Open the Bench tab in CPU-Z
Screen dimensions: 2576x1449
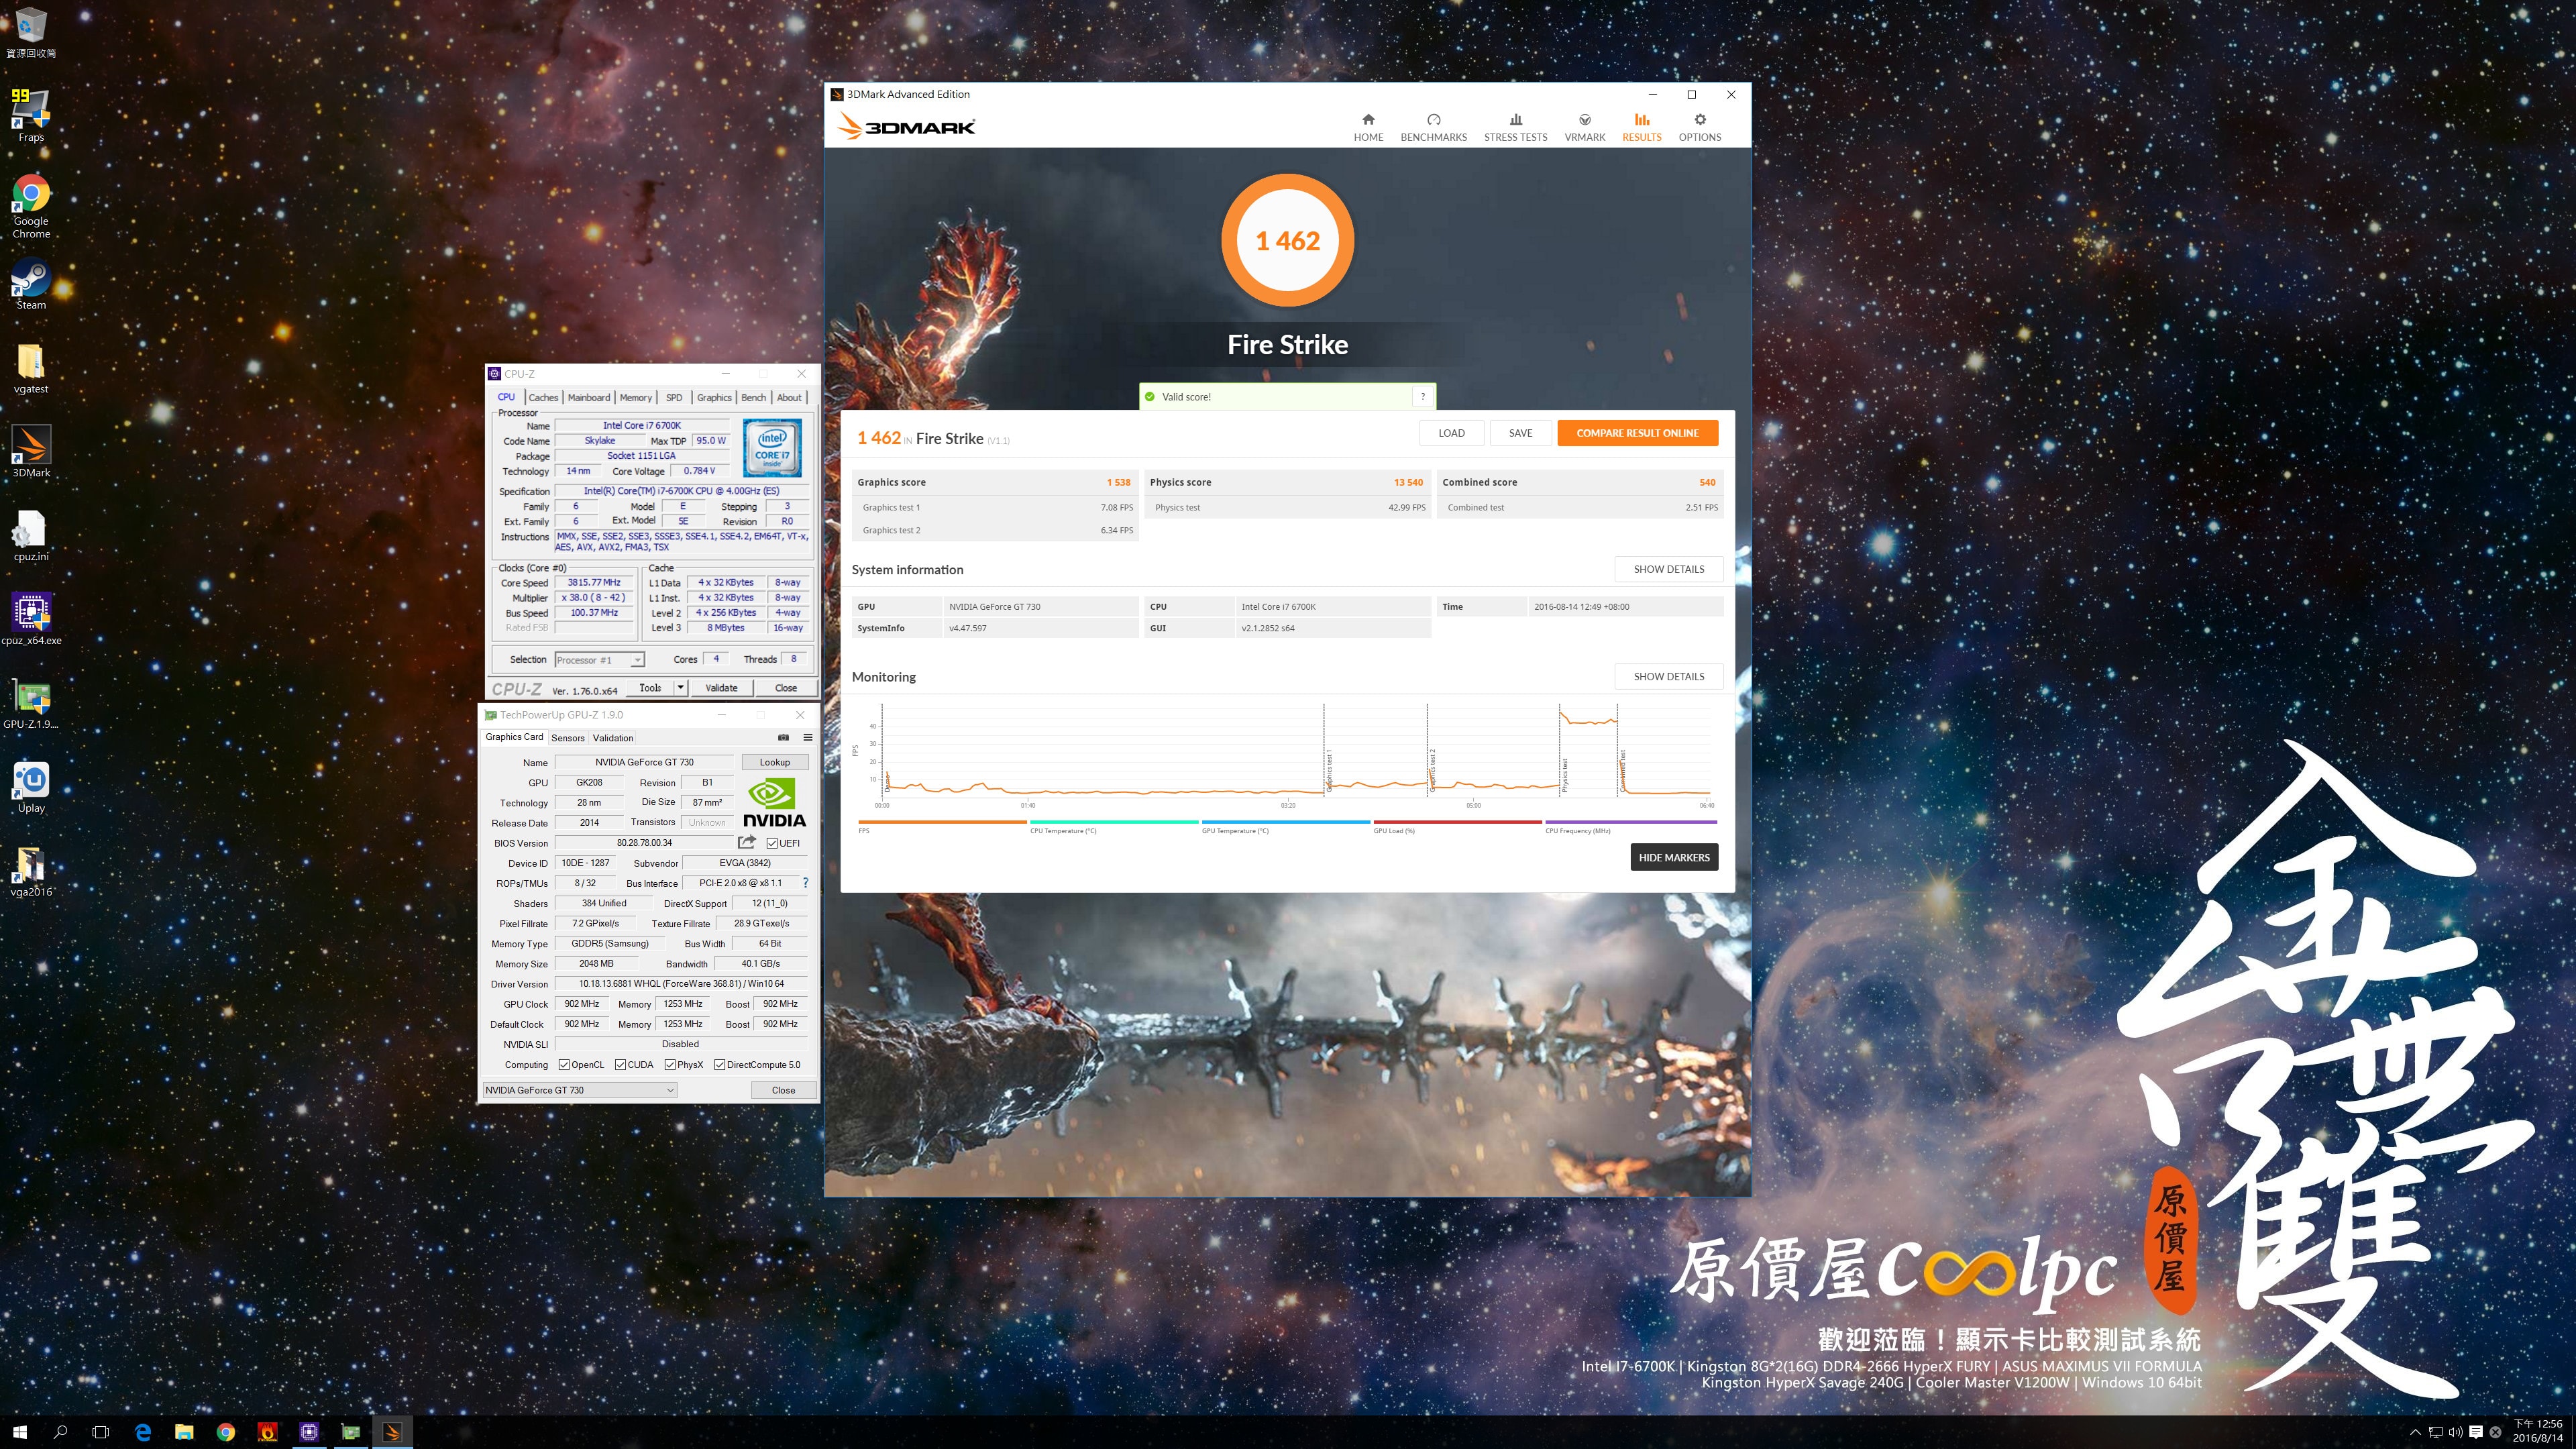753,397
